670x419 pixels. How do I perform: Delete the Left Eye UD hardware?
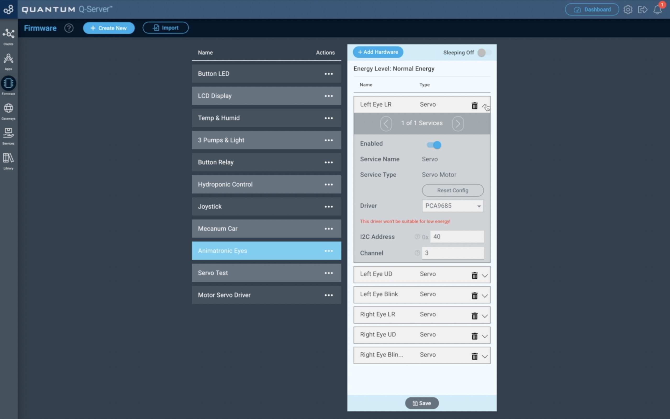(474, 275)
